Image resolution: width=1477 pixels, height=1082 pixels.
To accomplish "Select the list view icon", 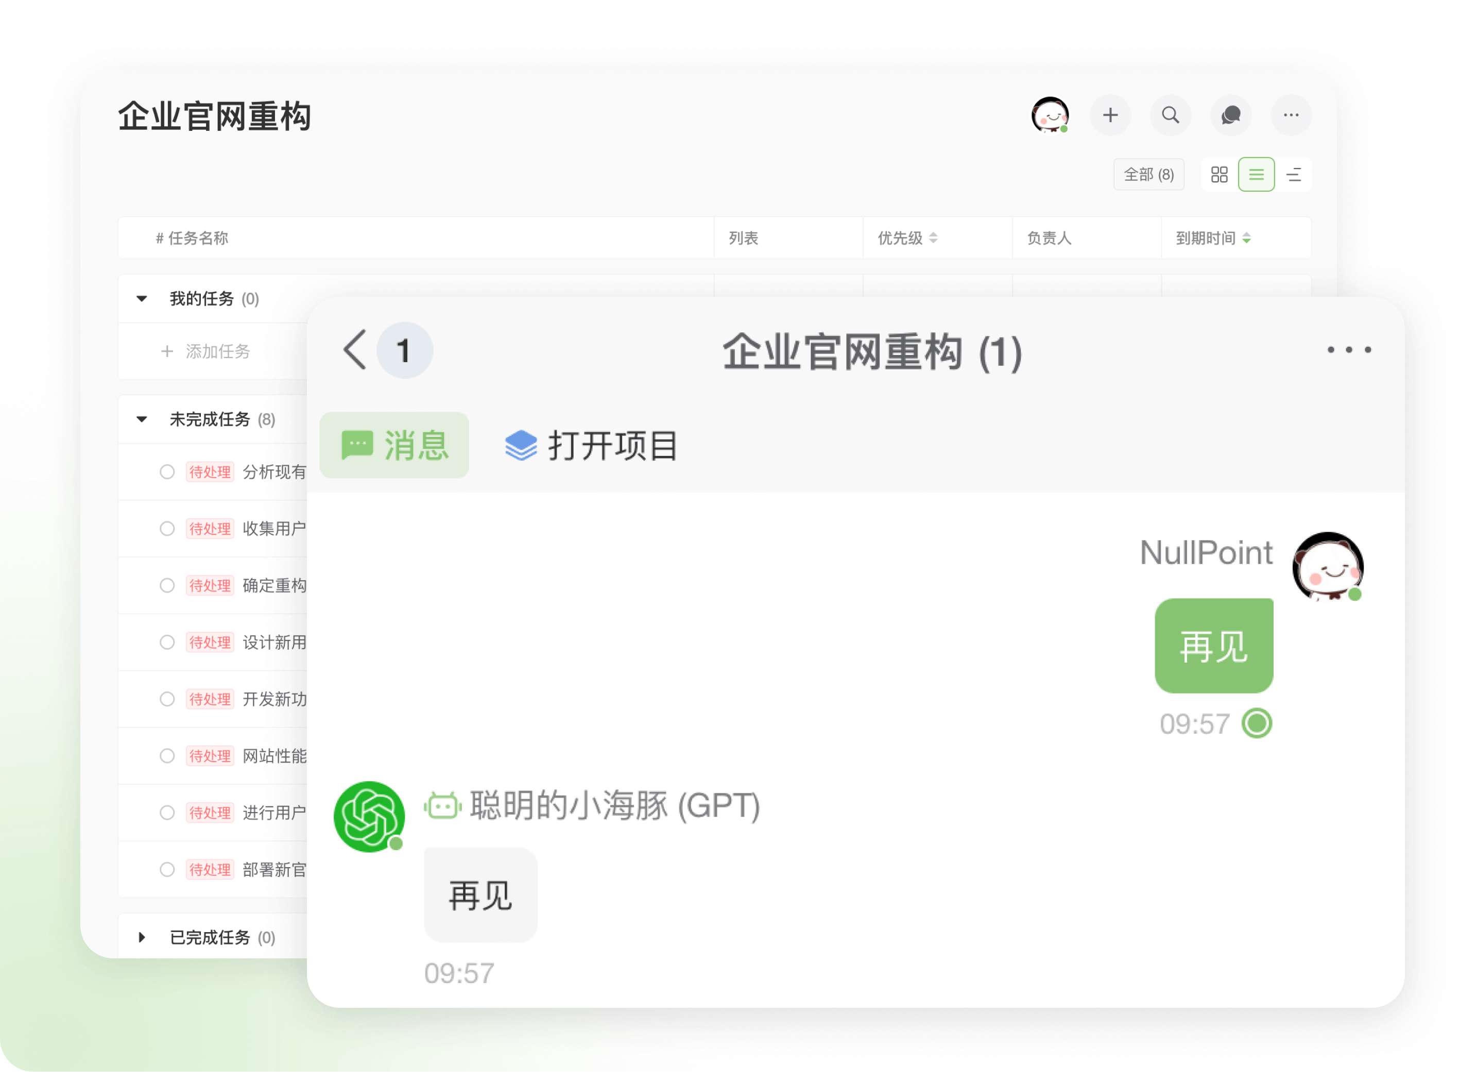I will [x=1256, y=175].
